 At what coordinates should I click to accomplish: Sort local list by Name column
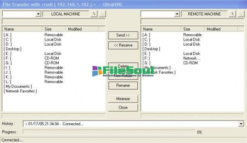coord(22,29)
